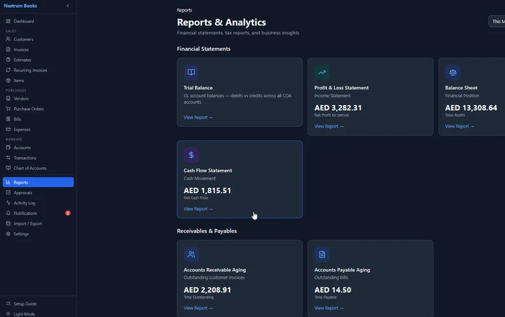Image resolution: width=505 pixels, height=317 pixels.
Task: Open Nastrum Books home logo
Action: (20, 6)
